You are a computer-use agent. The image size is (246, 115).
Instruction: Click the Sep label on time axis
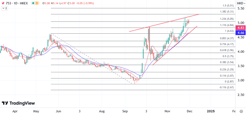[x=125, y=111]
